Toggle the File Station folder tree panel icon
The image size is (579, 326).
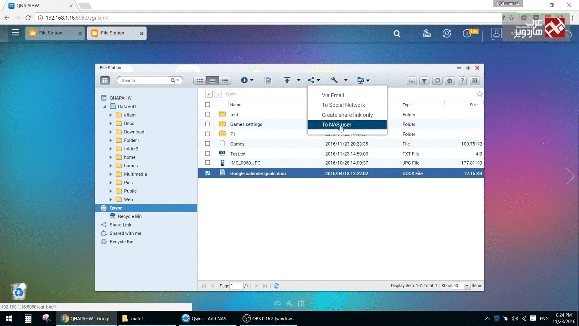click(105, 80)
